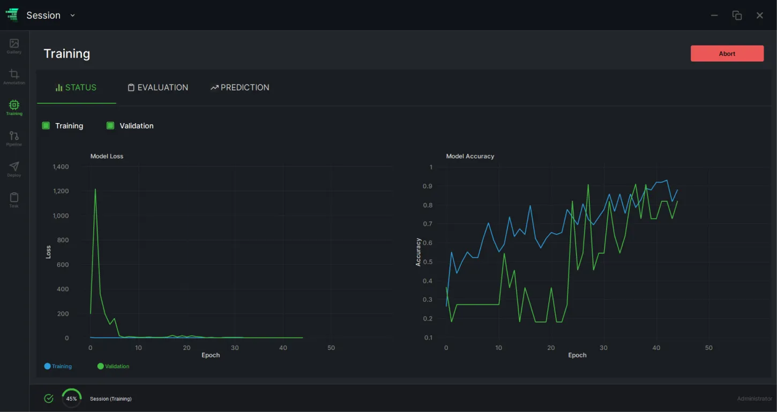Open the Session menu title
The width and height of the screenshot is (777, 412).
click(x=43, y=16)
